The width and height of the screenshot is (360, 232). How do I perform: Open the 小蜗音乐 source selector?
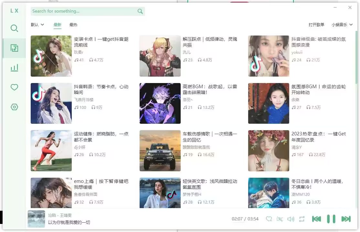[342, 24]
